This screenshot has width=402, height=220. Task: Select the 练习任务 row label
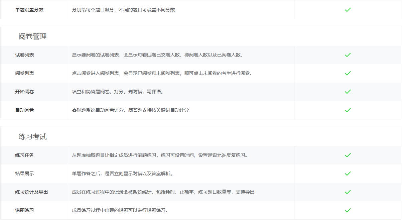(24, 155)
